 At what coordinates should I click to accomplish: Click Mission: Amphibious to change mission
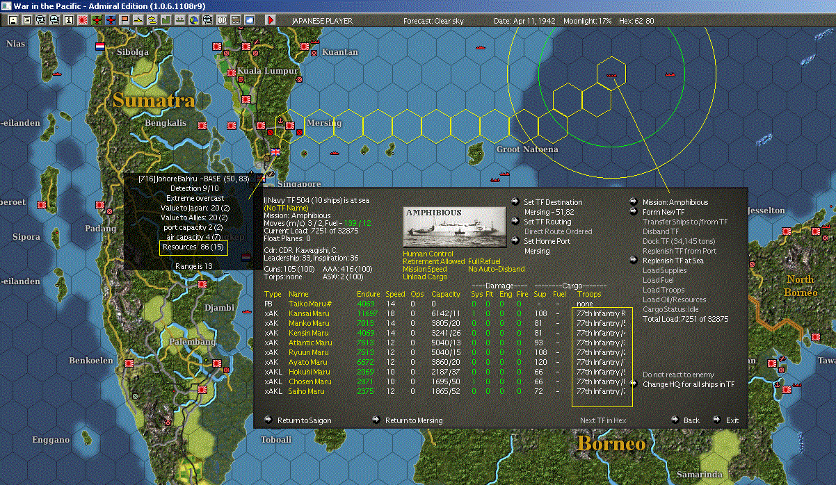[x=675, y=202]
